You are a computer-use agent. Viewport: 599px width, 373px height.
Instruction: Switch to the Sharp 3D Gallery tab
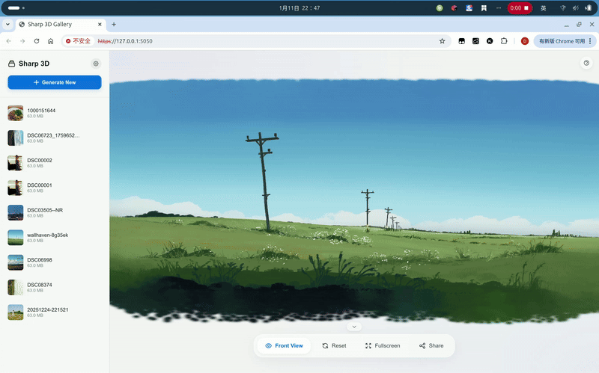60,25
